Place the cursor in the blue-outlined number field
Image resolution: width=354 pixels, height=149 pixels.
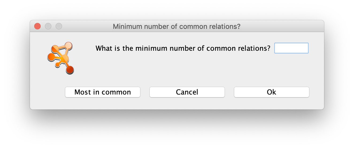click(x=291, y=48)
